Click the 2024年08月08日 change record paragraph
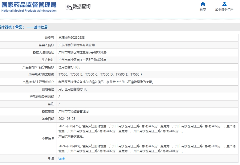This screenshot has height=165, width=240. [147, 149]
